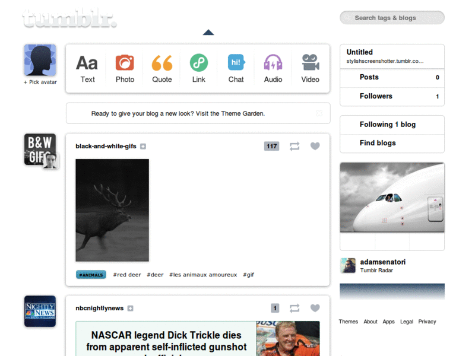This screenshot has width=475, height=356.
Task: Click plus icon beside black-and-white-gifs name
Action: 143,147
